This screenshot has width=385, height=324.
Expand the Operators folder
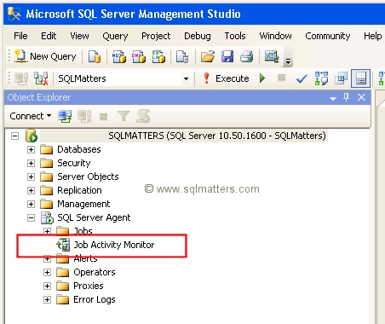47,272
